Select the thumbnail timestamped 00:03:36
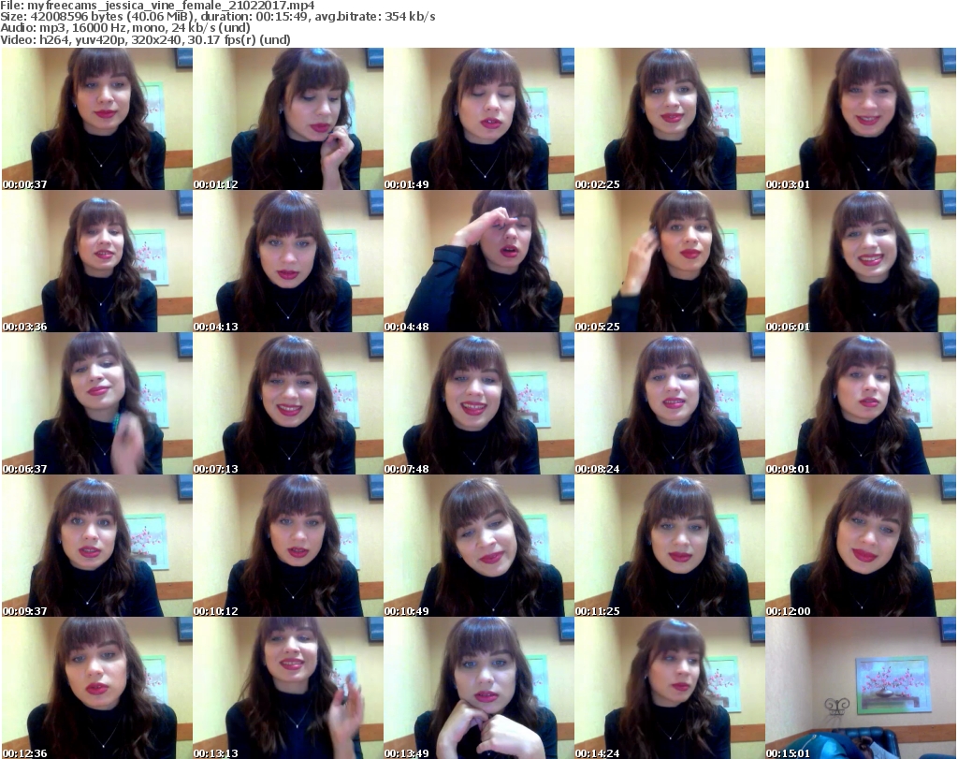This screenshot has height=759, width=958. coord(97,261)
